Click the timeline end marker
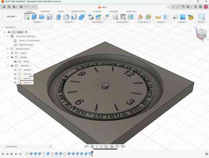 pos(92,154)
